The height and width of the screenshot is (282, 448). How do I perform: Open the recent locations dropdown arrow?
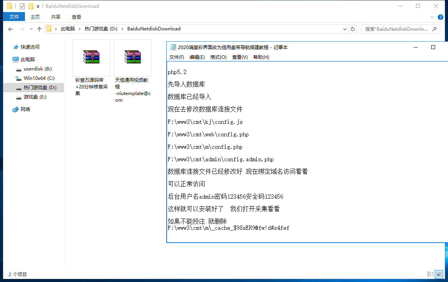pos(31,29)
